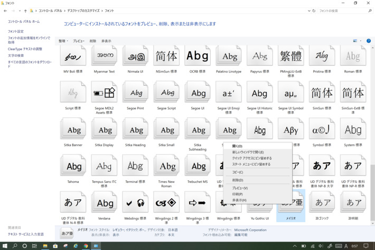Image resolution: width=375 pixels, height=250 pixels.
Task: Expand the address bar history dropdown
Action: point(309,11)
